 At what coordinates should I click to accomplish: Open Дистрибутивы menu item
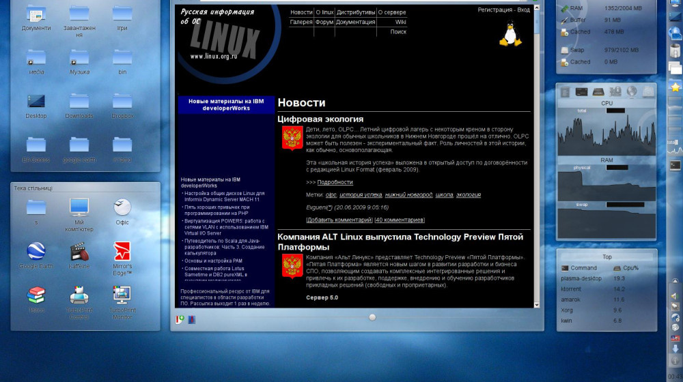click(x=355, y=12)
